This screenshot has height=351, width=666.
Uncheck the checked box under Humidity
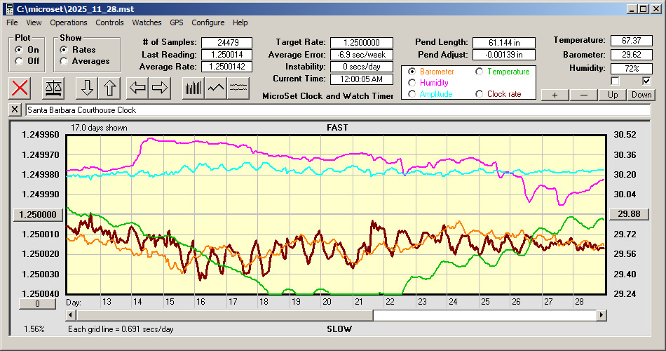(646, 81)
